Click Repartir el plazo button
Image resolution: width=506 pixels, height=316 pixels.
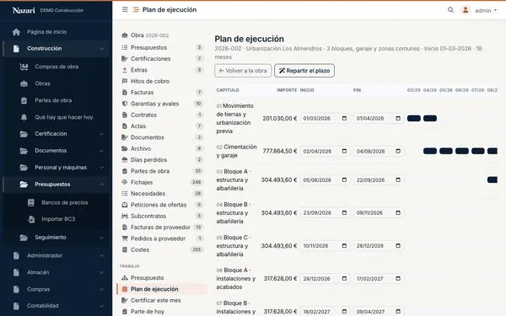304,71
